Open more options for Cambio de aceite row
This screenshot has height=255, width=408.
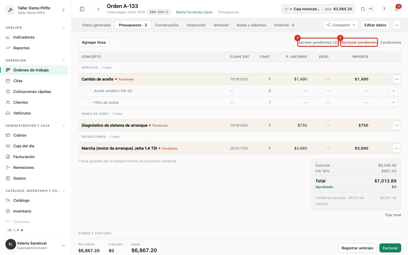(397, 79)
